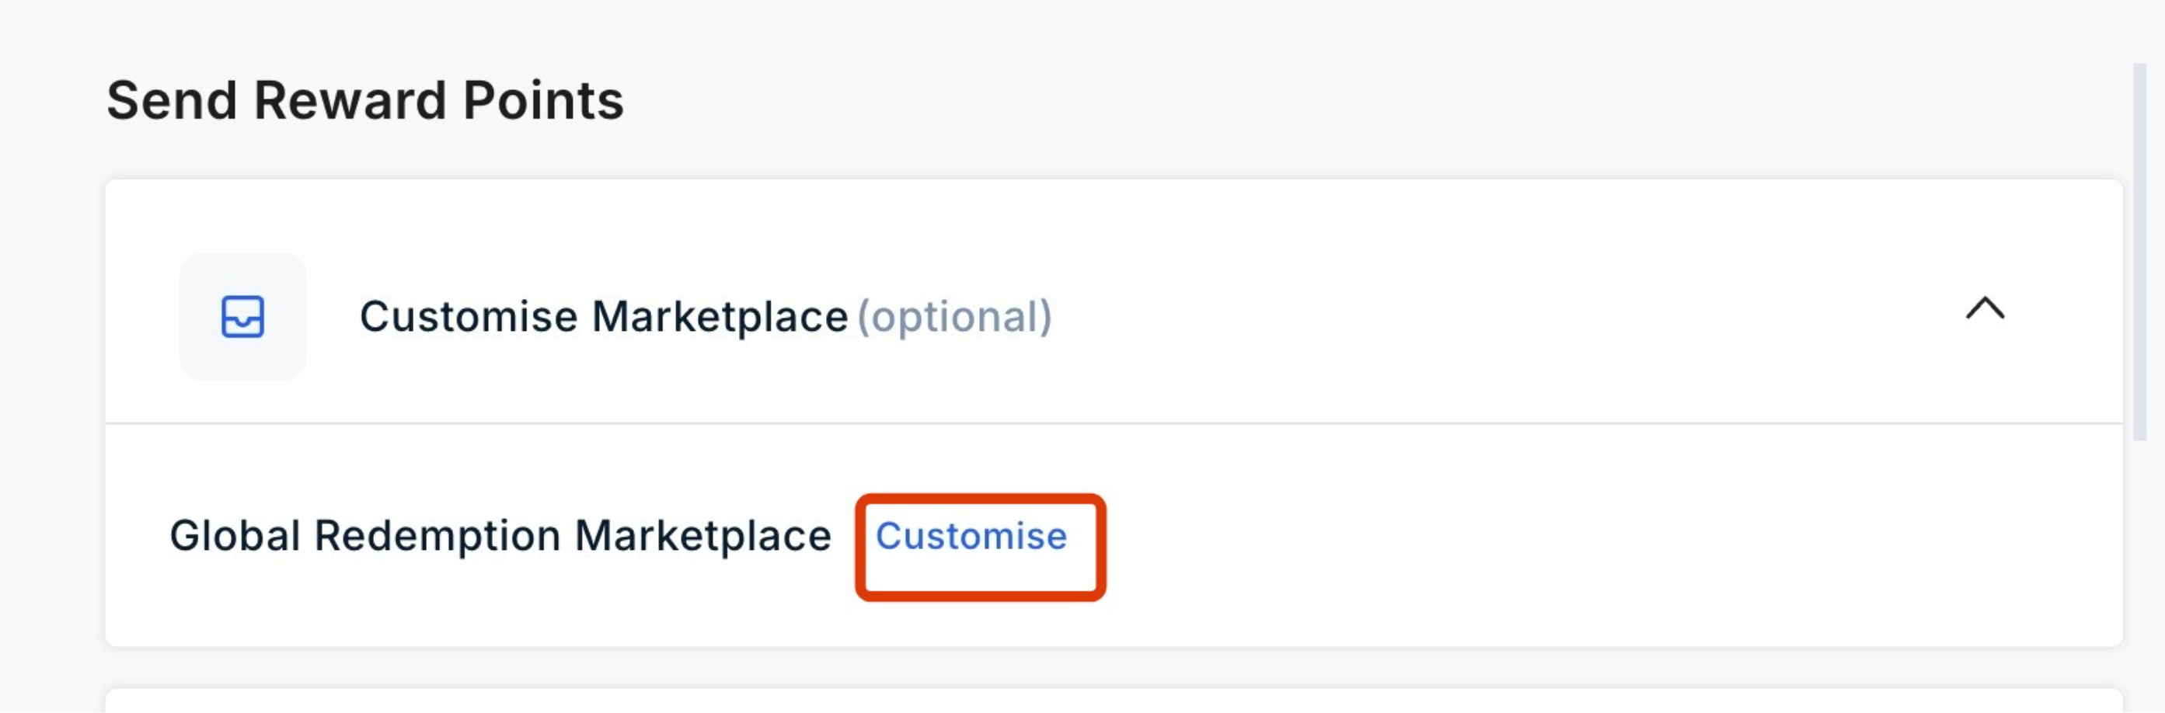Click the red-outlined Customise box
The width and height of the screenshot is (2165, 713).
980,548
